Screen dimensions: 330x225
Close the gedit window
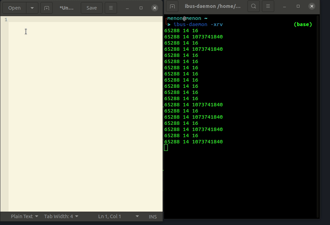click(x=155, y=8)
